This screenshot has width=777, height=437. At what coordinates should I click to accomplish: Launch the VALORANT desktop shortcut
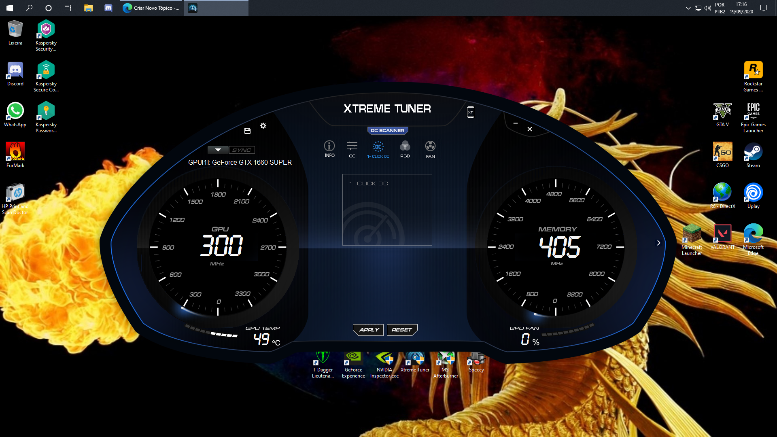[x=722, y=237]
